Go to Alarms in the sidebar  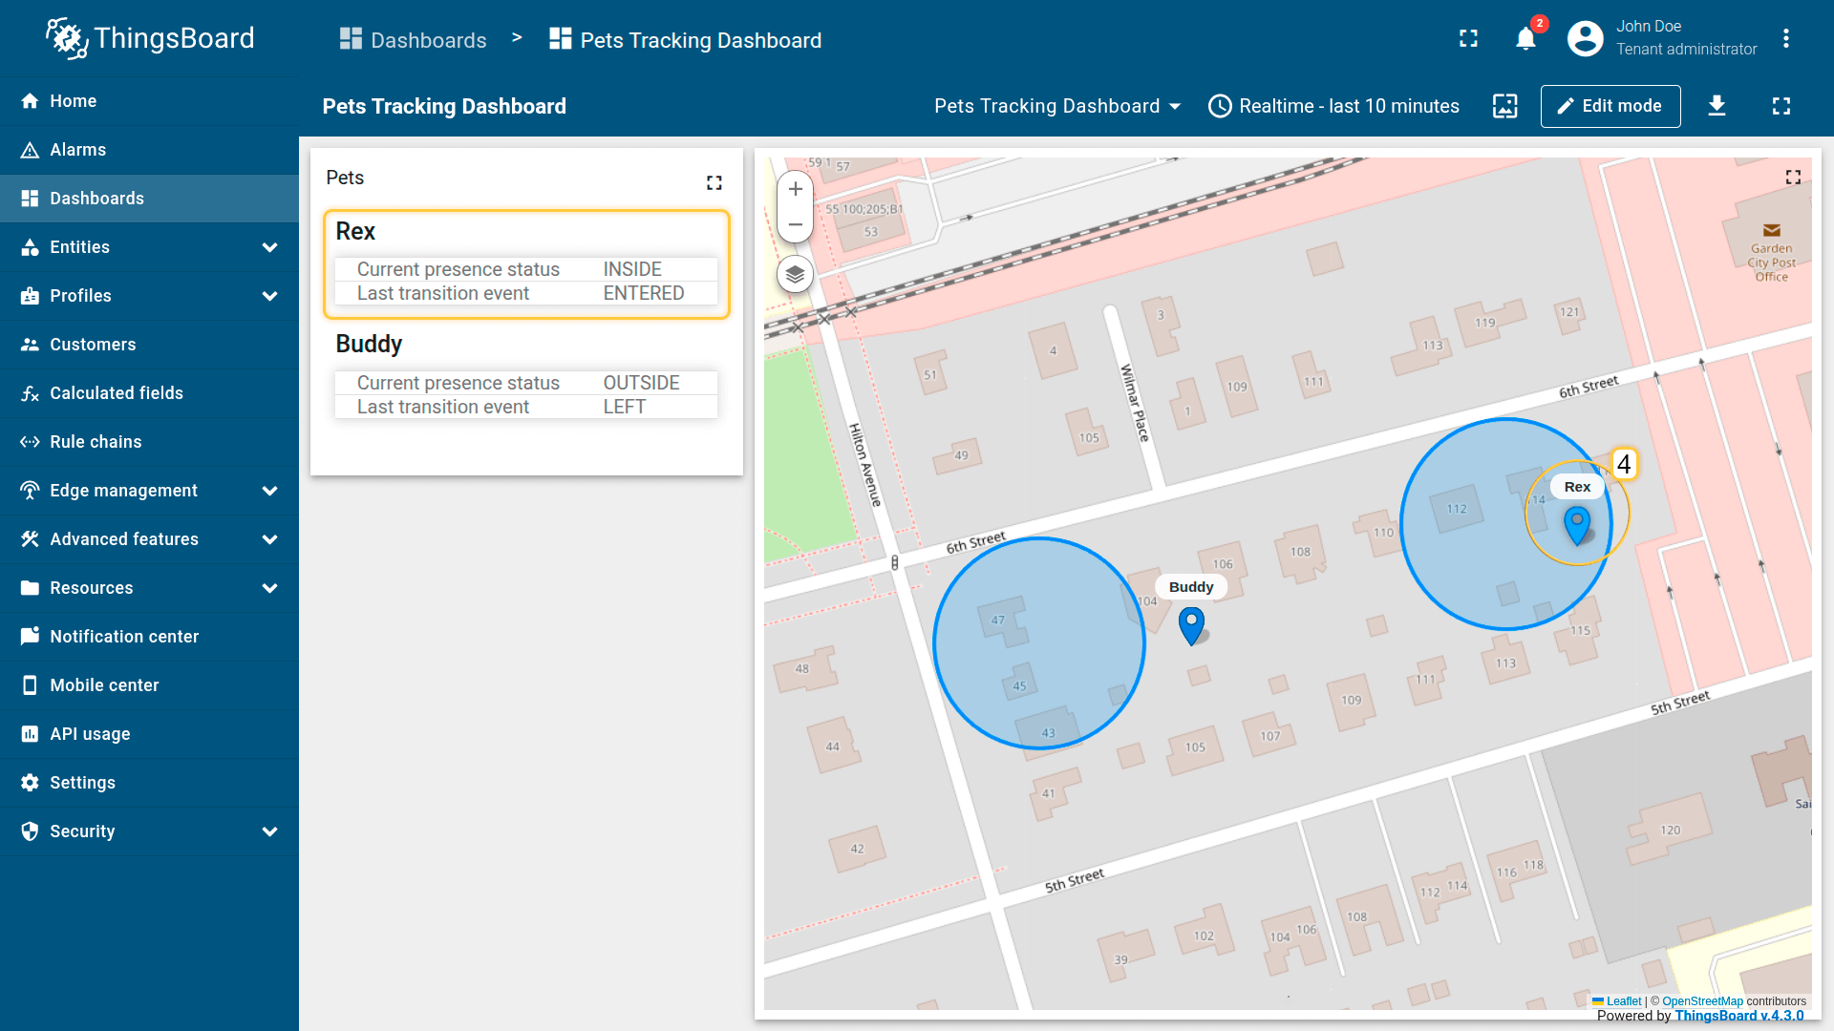78,150
